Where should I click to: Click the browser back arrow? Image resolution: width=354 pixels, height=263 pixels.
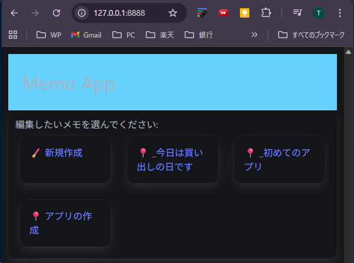point(14,13)
